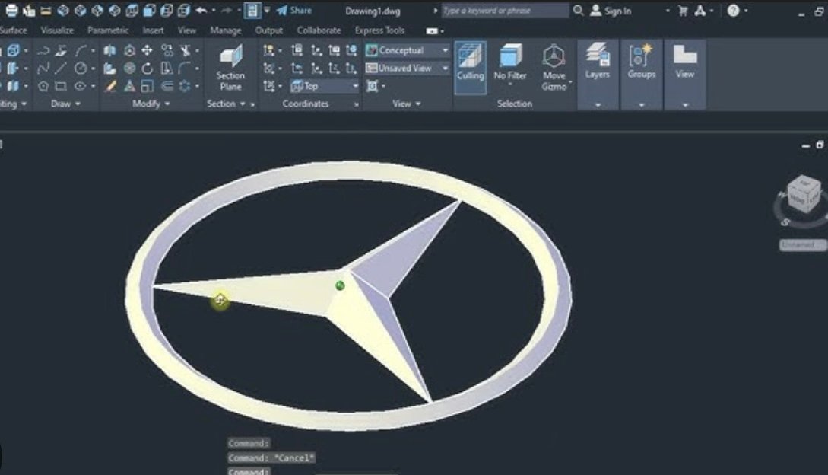Click the Redo arrow icon
Viewport: 828px width, 475px height.
point(226,10)
